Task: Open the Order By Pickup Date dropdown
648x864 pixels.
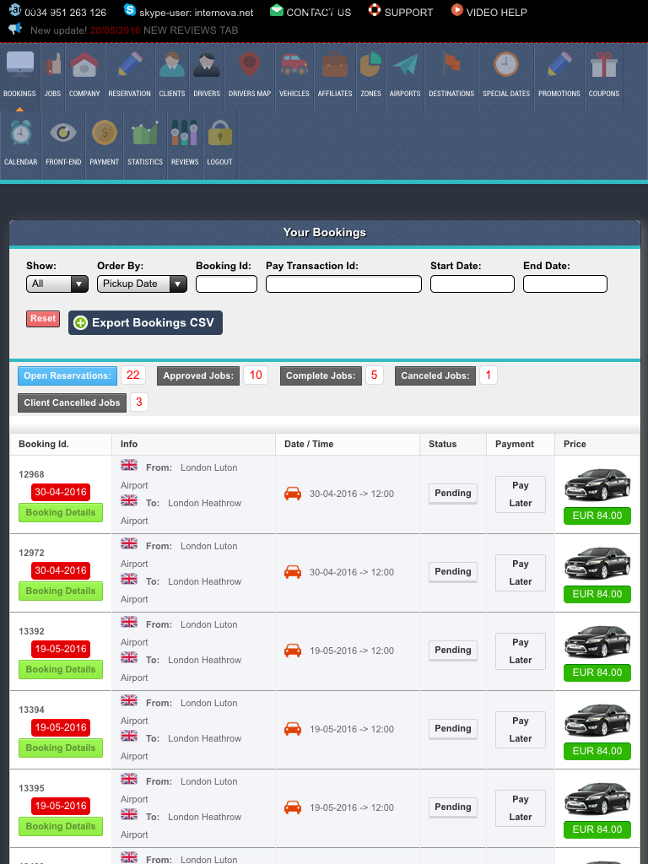Action: pos(142,283)
